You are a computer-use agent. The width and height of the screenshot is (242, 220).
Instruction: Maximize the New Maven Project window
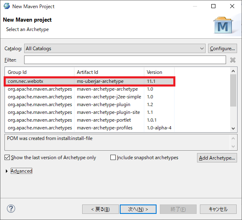[x=213, y=6]
